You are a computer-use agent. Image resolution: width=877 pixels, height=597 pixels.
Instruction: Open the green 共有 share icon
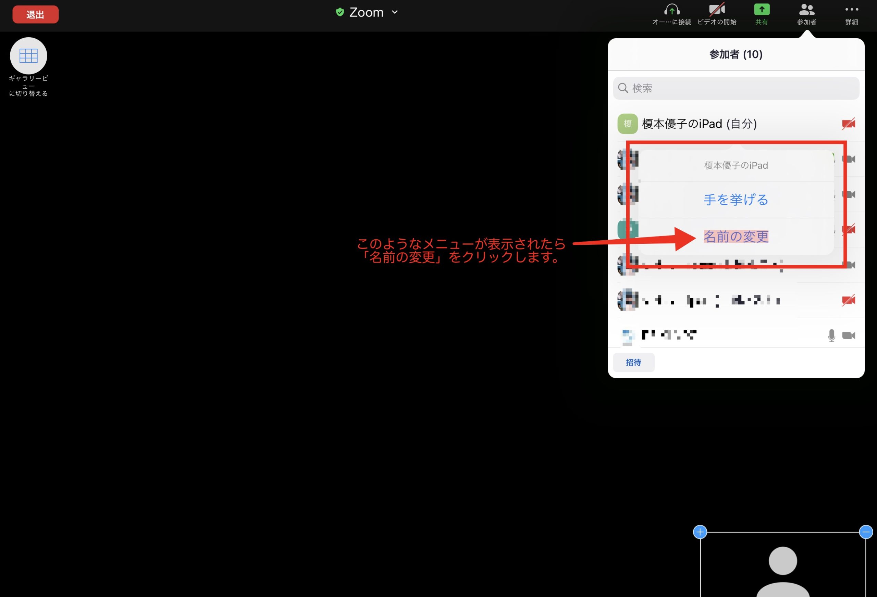click(x=762, y=10)
